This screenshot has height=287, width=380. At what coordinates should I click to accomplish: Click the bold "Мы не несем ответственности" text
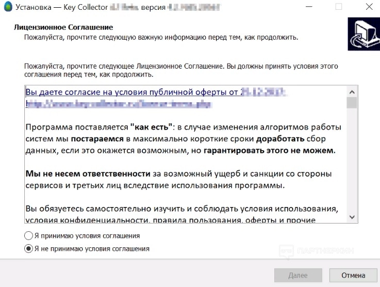pyautogui.click(x=88, y=174)
